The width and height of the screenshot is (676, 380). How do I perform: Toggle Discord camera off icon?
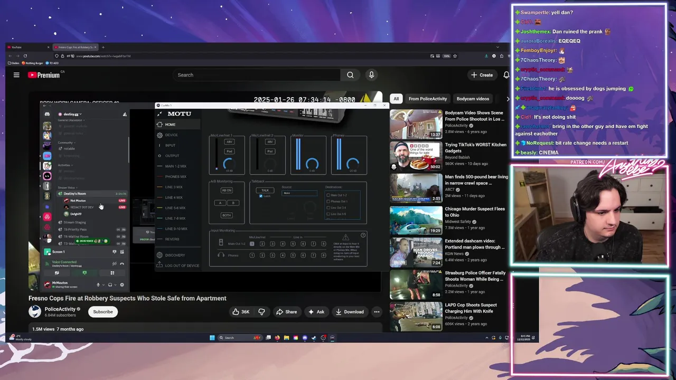[x=57, y=273]
